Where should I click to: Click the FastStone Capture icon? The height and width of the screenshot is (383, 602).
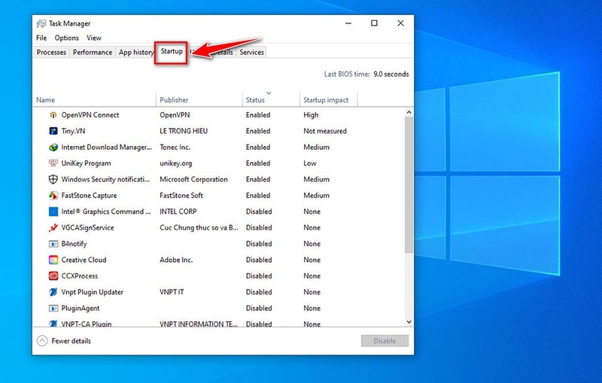[x=53, y=196]
